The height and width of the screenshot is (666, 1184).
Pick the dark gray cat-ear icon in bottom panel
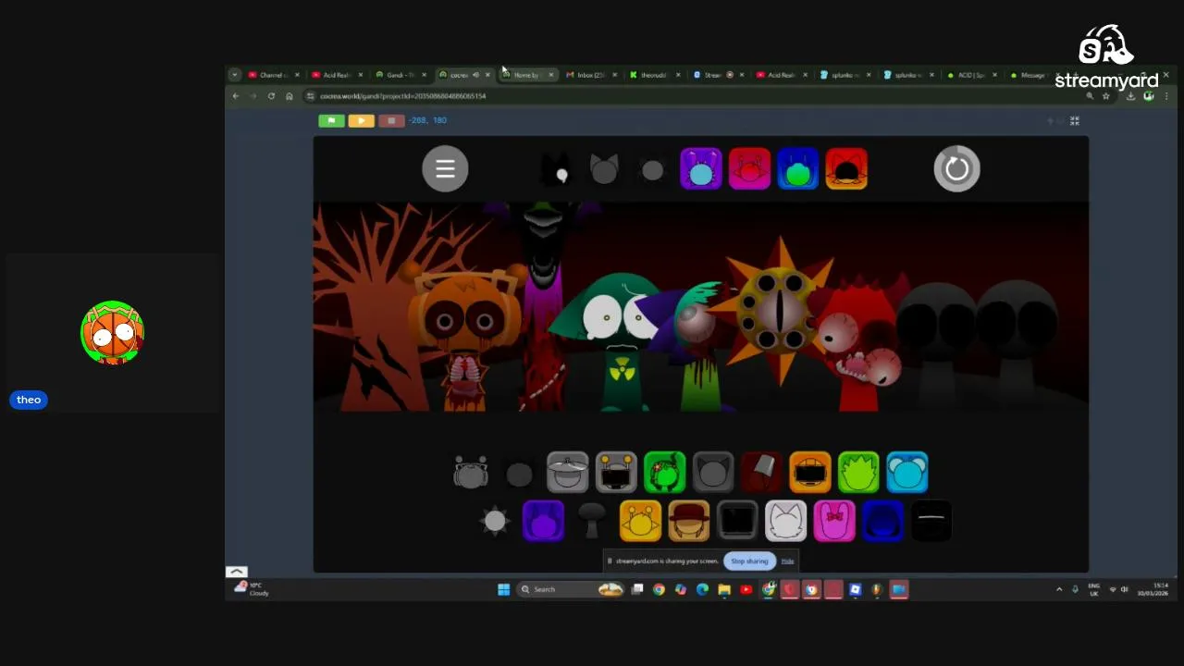click(713, 472)
